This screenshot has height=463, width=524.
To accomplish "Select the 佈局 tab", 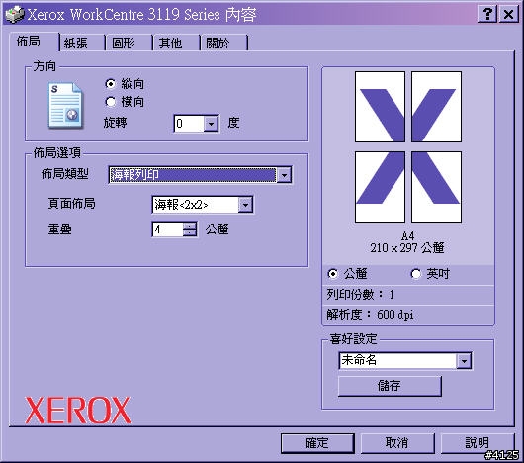I will point(34,42).
